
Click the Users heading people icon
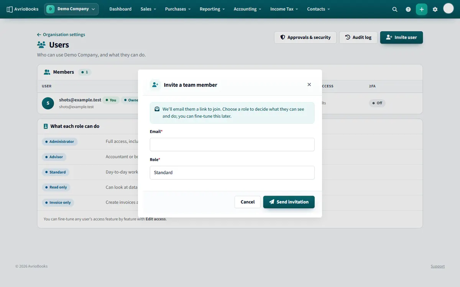[x=41, y=45]
